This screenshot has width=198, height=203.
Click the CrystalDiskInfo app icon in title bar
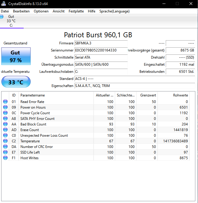point(4,4)
